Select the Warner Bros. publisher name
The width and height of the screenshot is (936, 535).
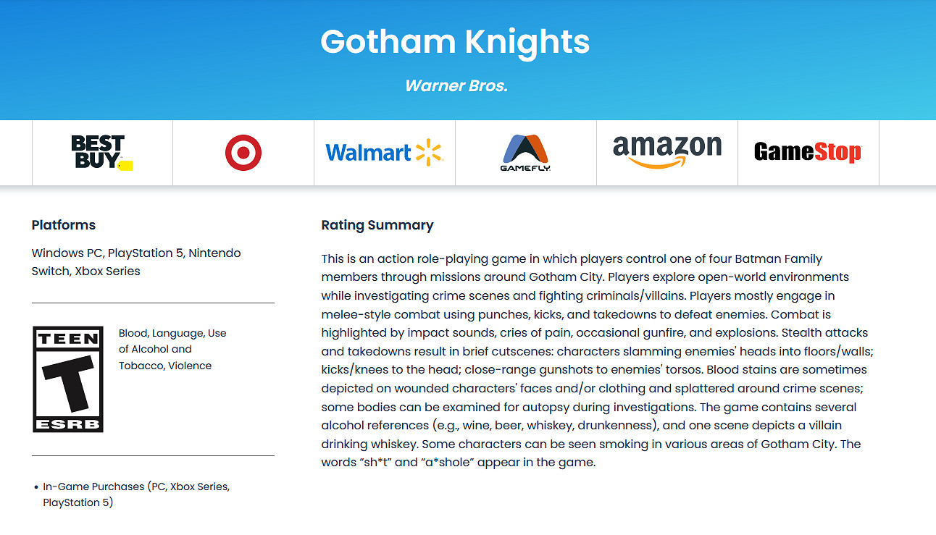[x=456, y=85]
